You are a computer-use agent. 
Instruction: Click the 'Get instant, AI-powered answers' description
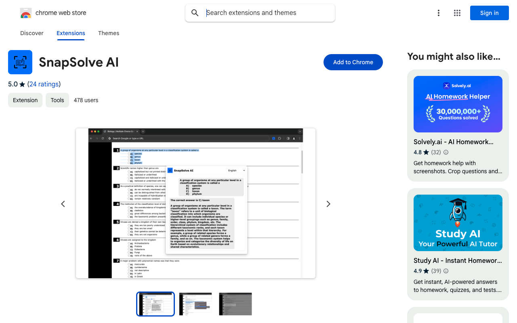(458, 286)
